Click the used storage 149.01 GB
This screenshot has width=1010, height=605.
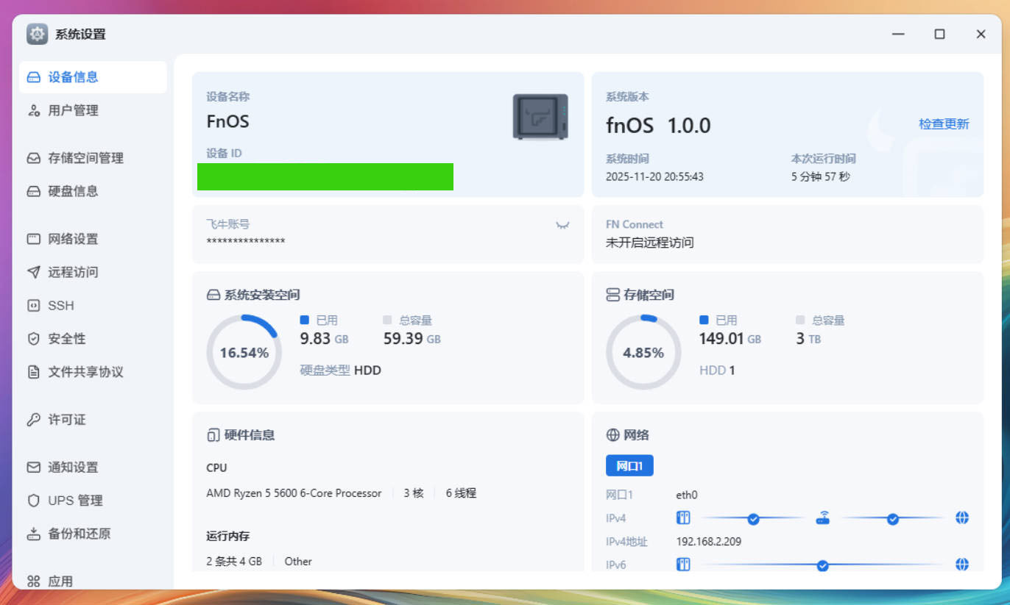[x=730, y=339]
